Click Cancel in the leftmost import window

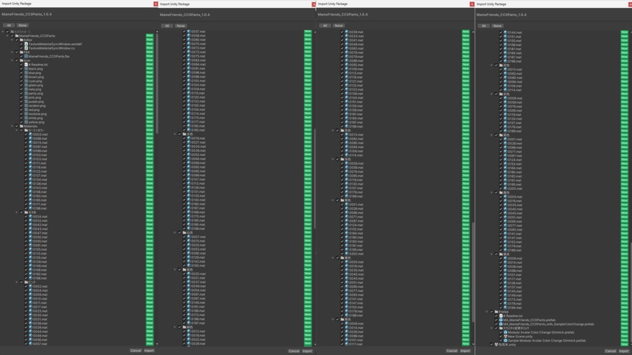click(x=136, y=351)
